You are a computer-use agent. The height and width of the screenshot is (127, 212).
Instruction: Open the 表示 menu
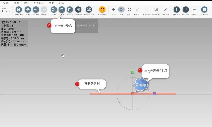[51, 3]
